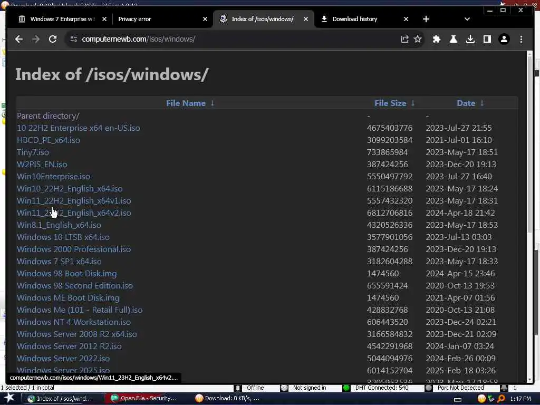540x405 pixels.
Task: Click the forward navigation arrow
Action: (x=36, y=39)
